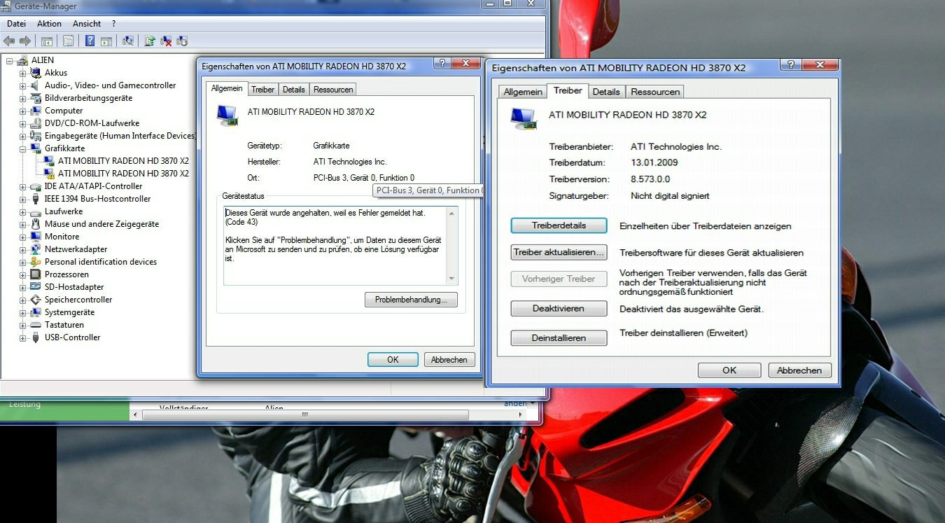Select the ALIEN computer root icon
This screenshot has width=945, height=523.
[22, 60]
